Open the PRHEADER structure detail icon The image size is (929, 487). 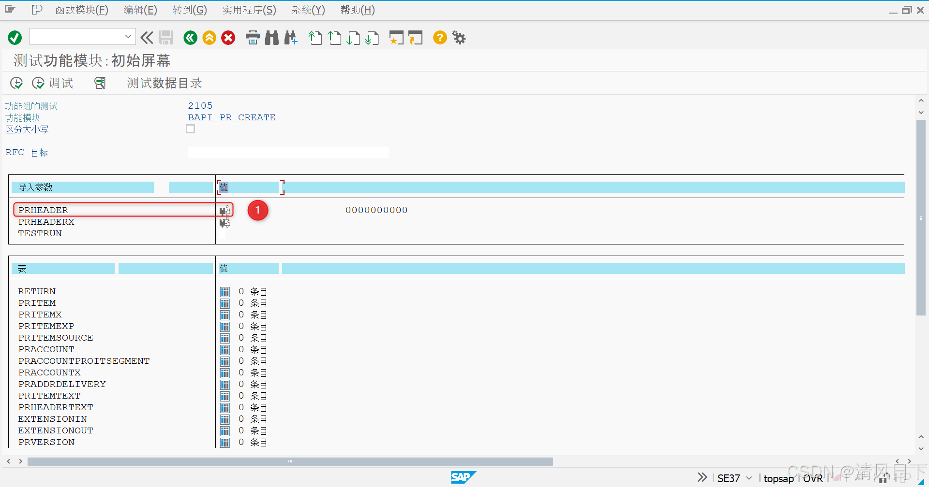coord(225,211)
